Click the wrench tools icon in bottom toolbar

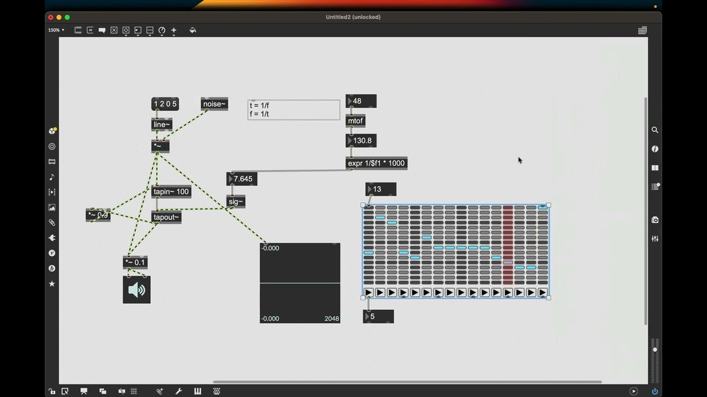pyautogui.click(x=178, y=391)
